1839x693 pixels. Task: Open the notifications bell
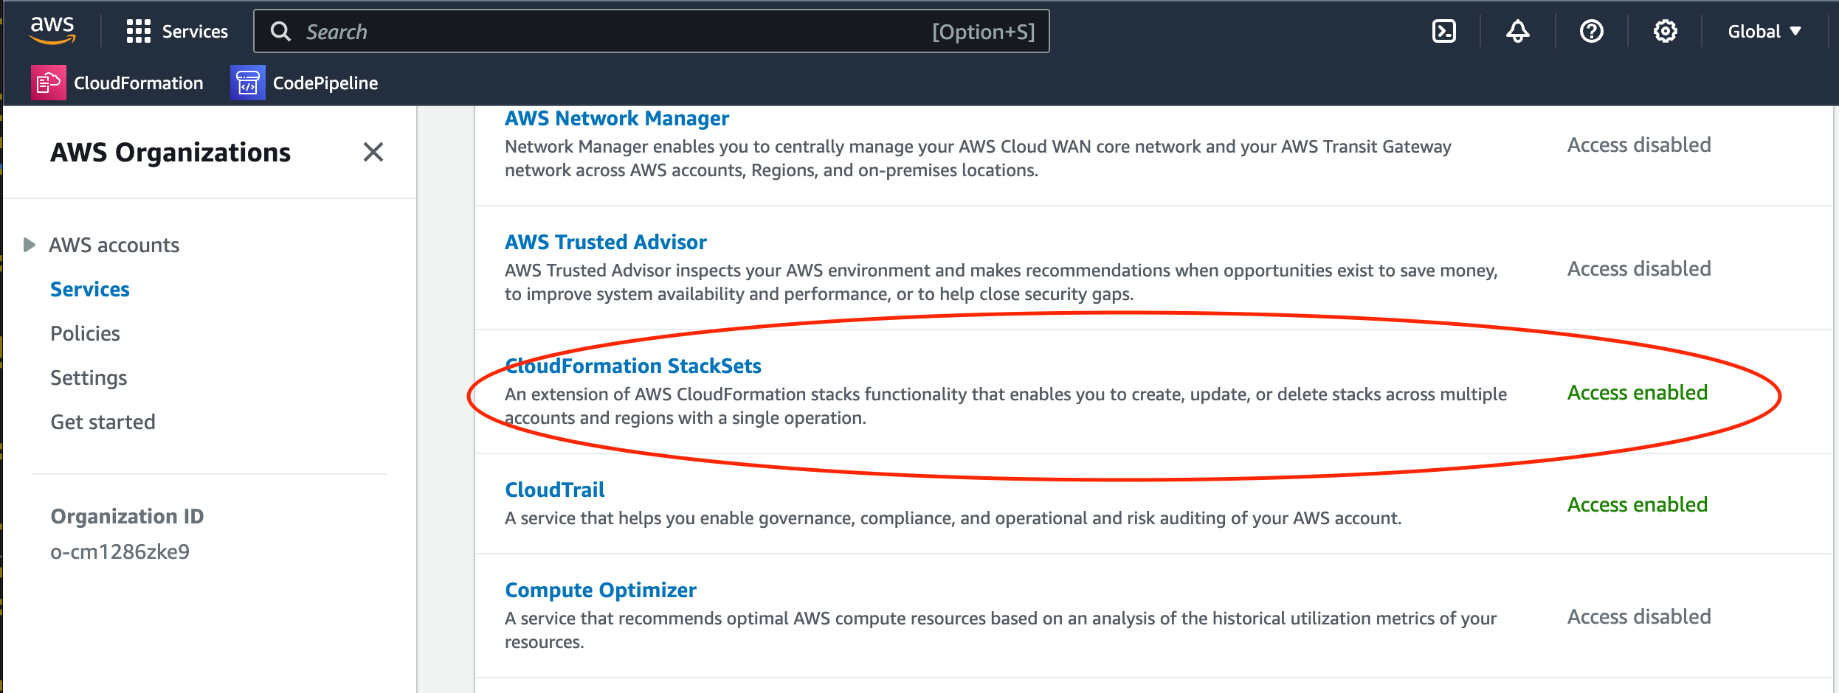tap(1517, 32)
